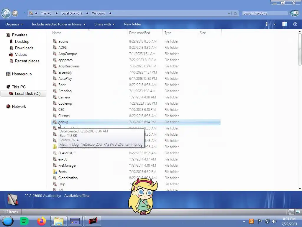This screenshot has height=227, width=302.
Task: Click the Boot folder icon
Action: pyautogui.click(x=55, y=85)
